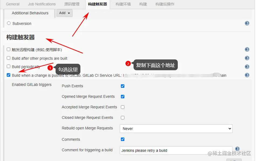The height and width of the screenshot is (161, 256).
Task: Enable 触发远程构建 checkbox
Action: [8, 49]
